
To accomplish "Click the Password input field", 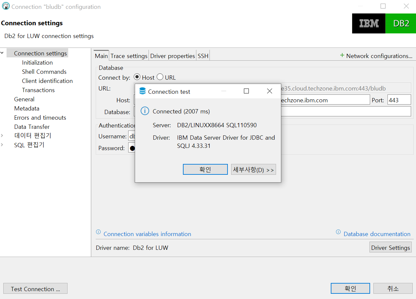I will tap(131, 148).
